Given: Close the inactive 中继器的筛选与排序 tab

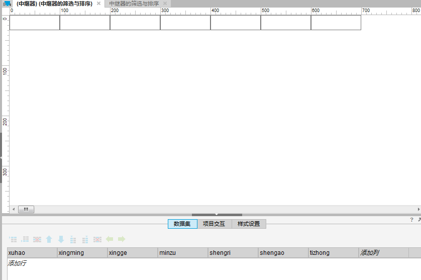Looking at the screenshot, I should [165, 4].
